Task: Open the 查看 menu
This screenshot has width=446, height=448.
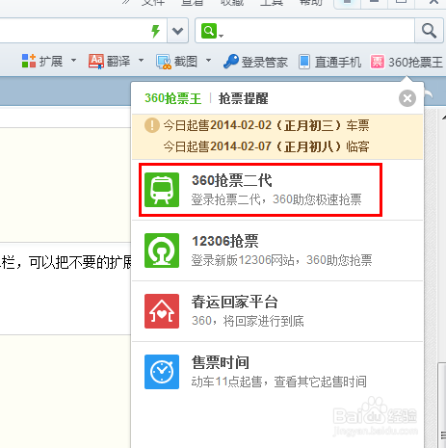Action: [193, 3]
